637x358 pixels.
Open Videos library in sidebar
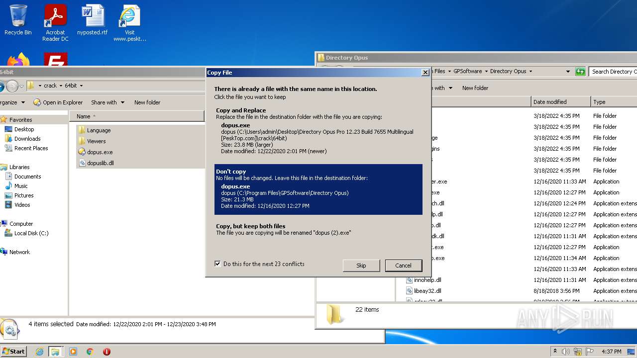[22, 205]
